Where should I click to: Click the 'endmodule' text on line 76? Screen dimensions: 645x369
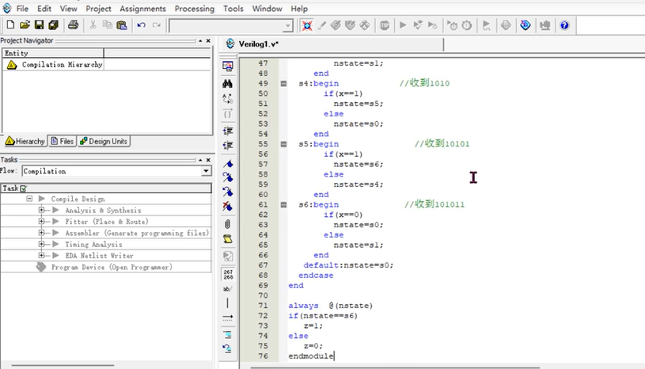point(311,356)
